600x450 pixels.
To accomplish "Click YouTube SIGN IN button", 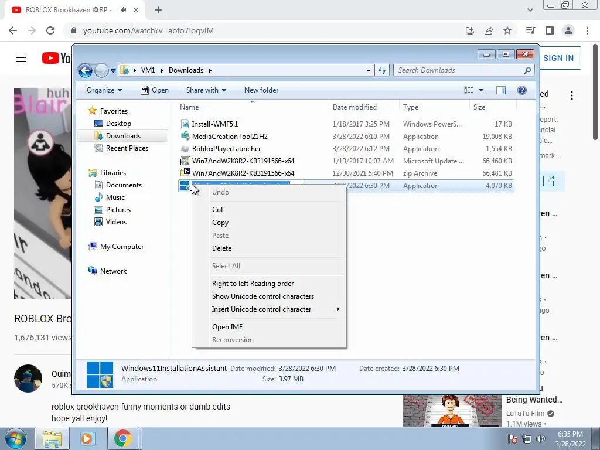I will 558,58.
